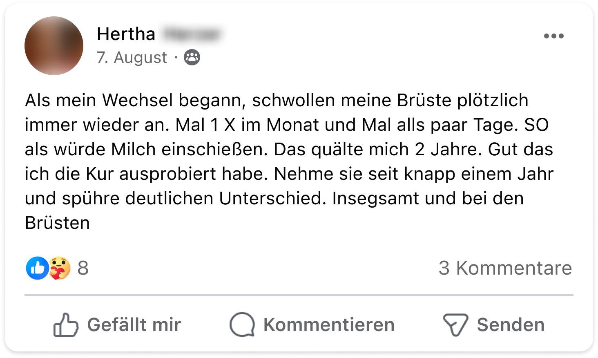Click the audience group icon beside date
This screenshot has width=598, height=358.
click(192, 57)
